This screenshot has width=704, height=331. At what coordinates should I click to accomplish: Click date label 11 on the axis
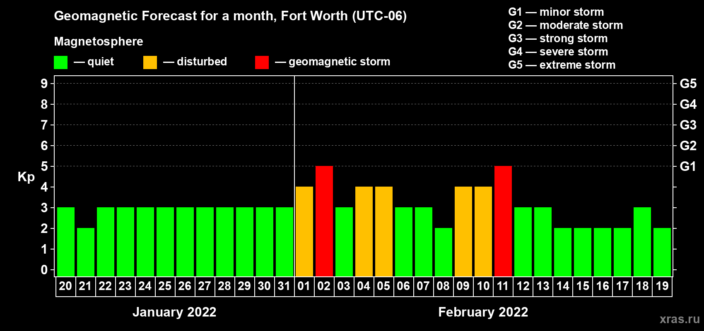[503, 286]
